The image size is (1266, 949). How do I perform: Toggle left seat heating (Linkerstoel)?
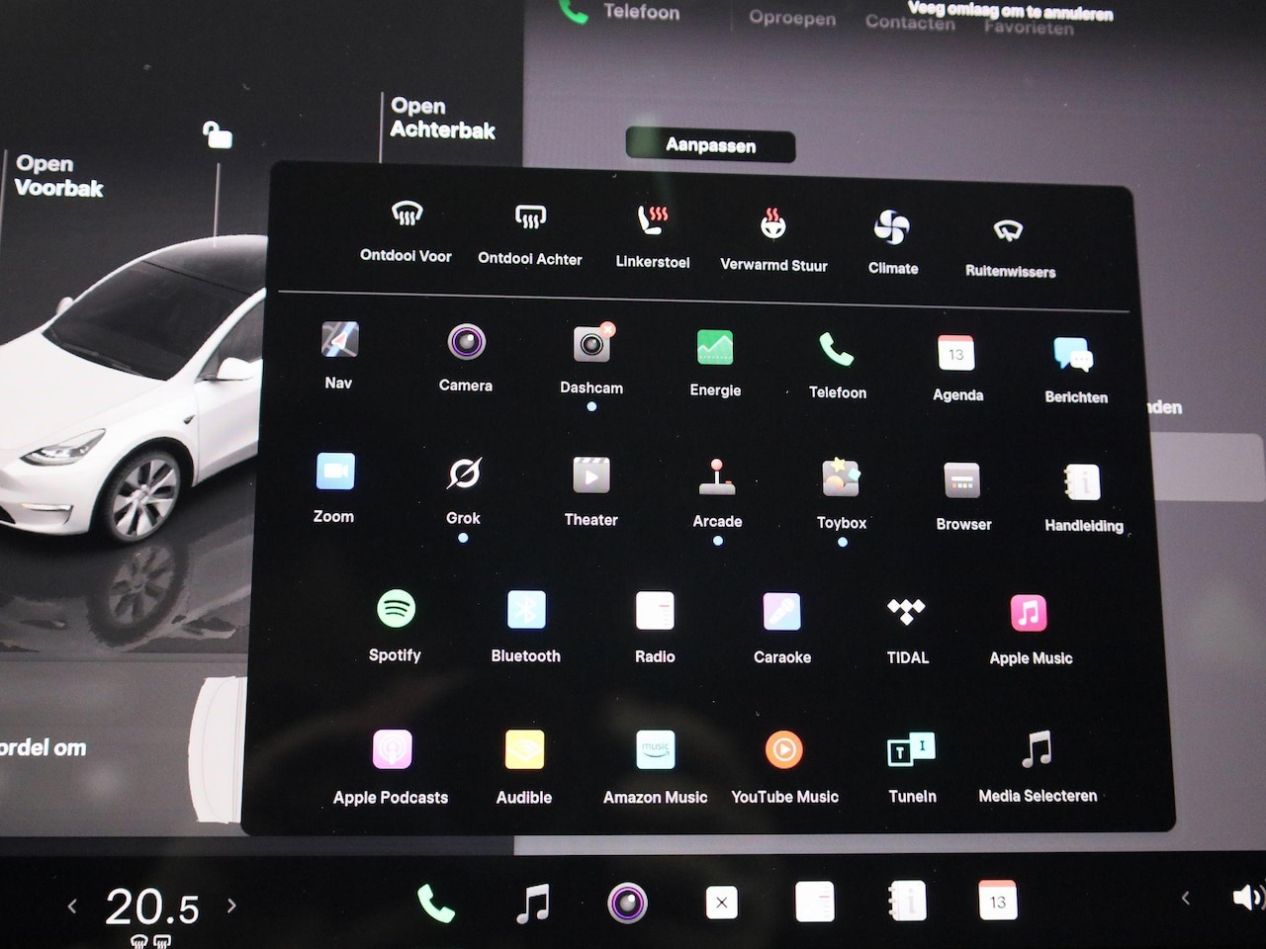(x=653, y=237)
